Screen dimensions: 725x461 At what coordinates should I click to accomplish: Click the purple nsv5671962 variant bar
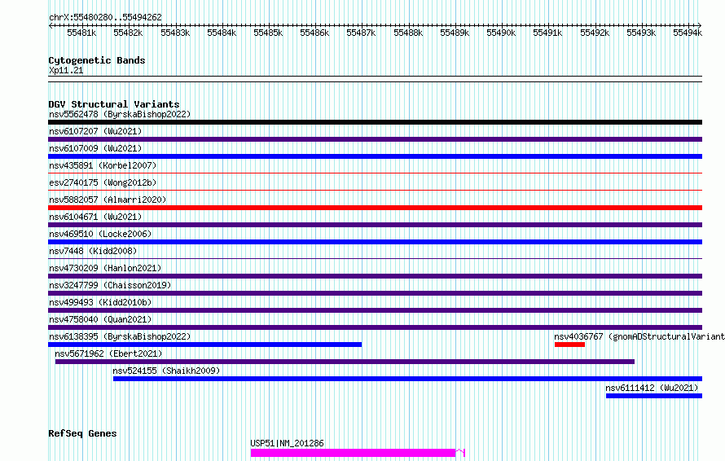click(x=345, y=362)
